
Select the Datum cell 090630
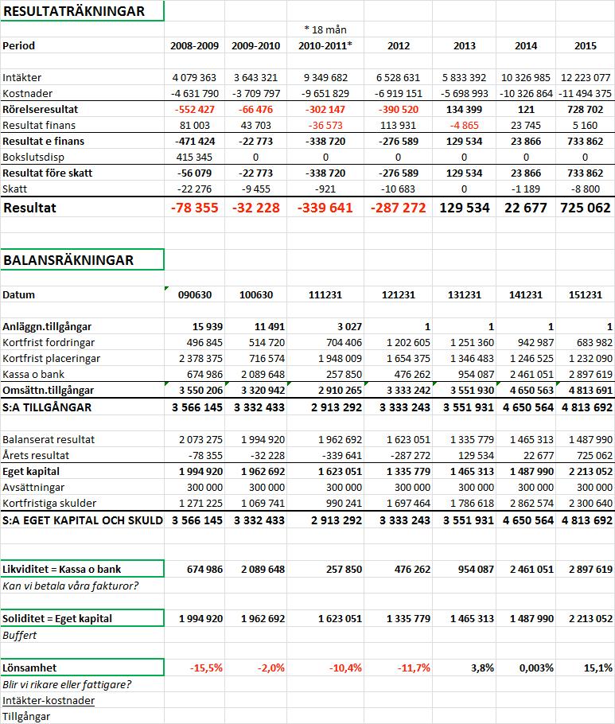194,294
